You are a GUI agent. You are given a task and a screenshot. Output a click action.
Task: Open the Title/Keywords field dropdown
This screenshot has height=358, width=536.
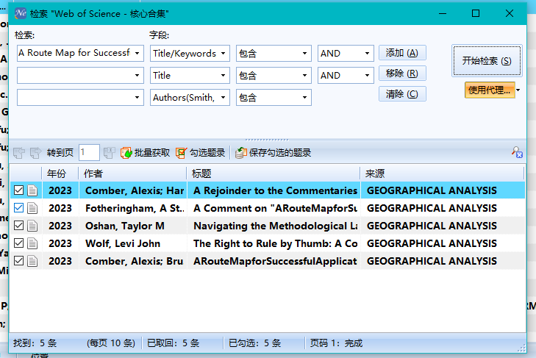click(x=224, y=54)
